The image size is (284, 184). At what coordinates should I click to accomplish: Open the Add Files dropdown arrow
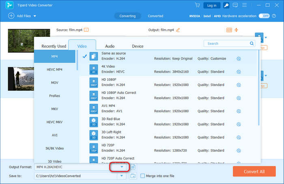click(35, 16)
